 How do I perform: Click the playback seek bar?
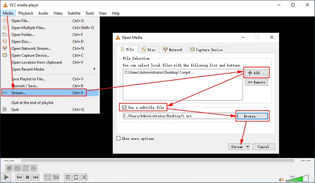(157, 161)
